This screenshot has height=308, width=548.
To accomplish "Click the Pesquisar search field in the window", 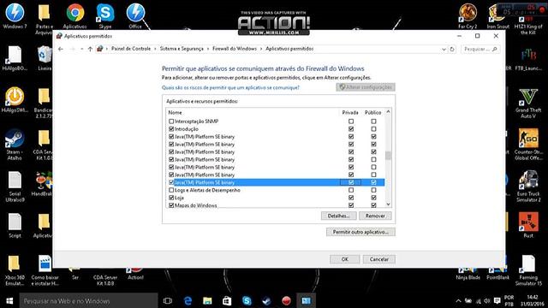I will [x=480, y=50].
